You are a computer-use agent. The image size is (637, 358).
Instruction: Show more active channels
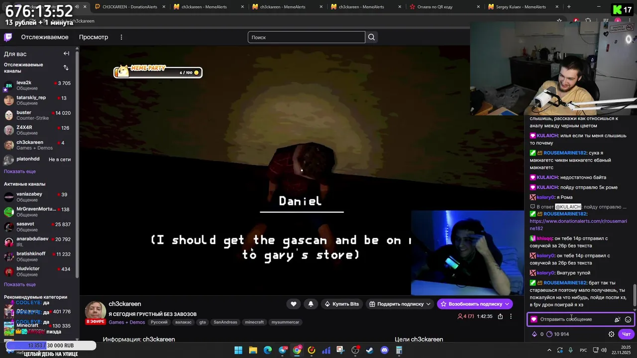[x=20, y=284]
